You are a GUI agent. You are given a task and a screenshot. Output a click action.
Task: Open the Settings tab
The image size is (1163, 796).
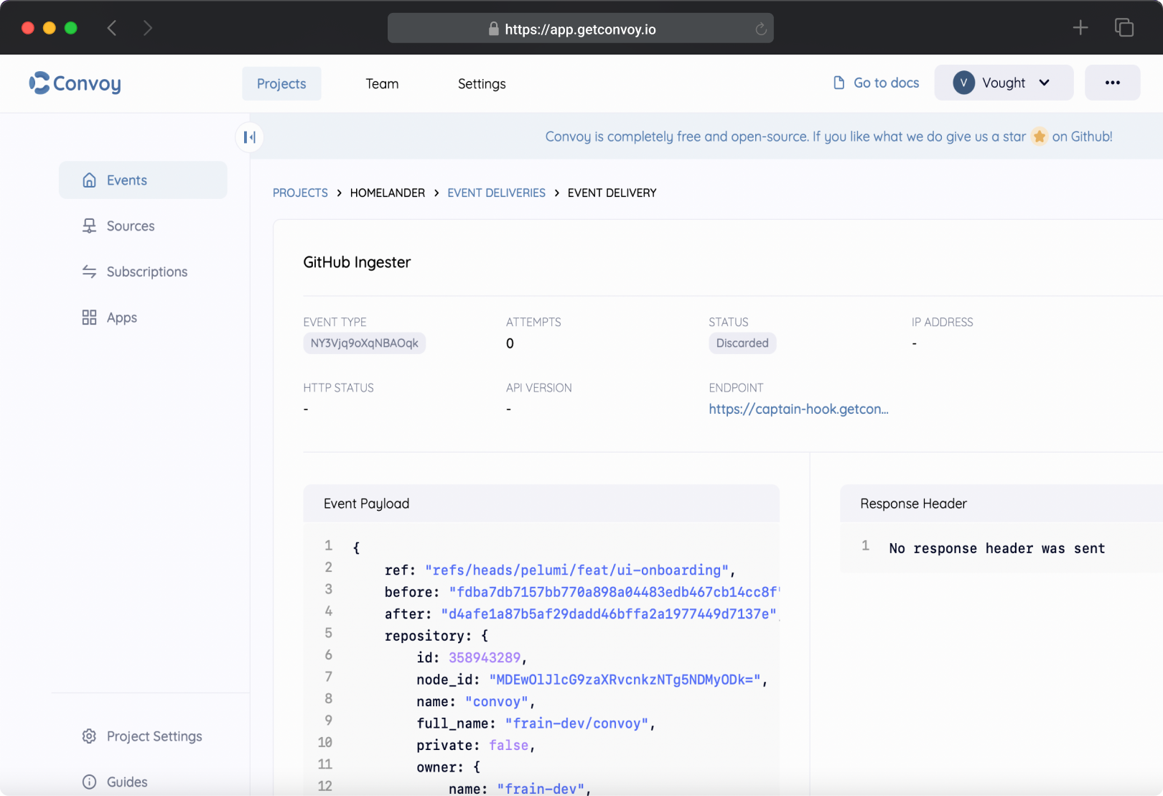click(482, 84)
